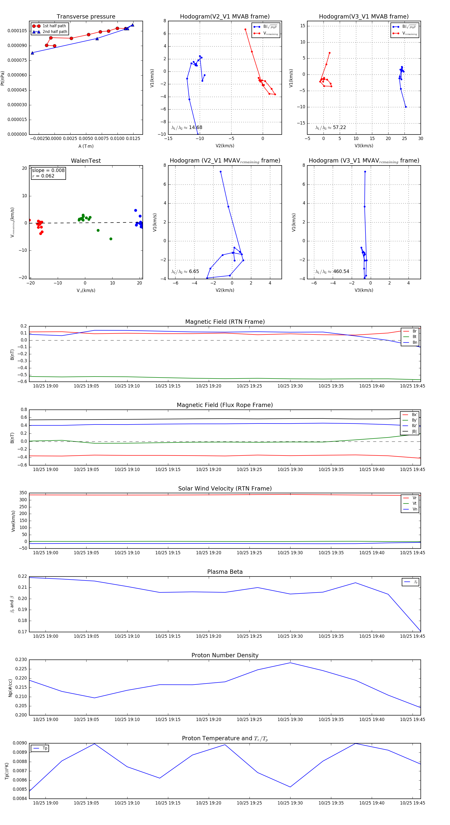450x825 pixels.
Task: Click the 'Hodogram(V3_V1 MVAB frame)' title
Action: [x=363, y=17]
